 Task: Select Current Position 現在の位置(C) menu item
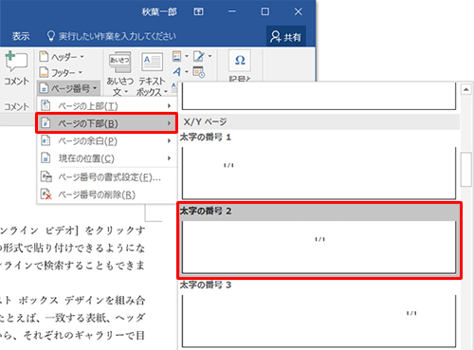point(107,158)
